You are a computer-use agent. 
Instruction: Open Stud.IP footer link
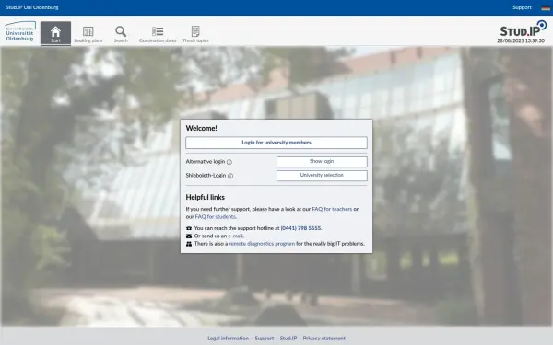pyautogui.click(x=288, y=339)
